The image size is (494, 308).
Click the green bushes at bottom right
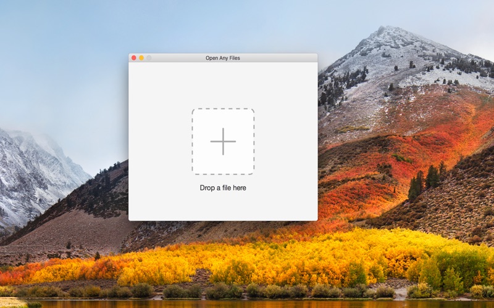pyautogui.click(x=451, y=270)
